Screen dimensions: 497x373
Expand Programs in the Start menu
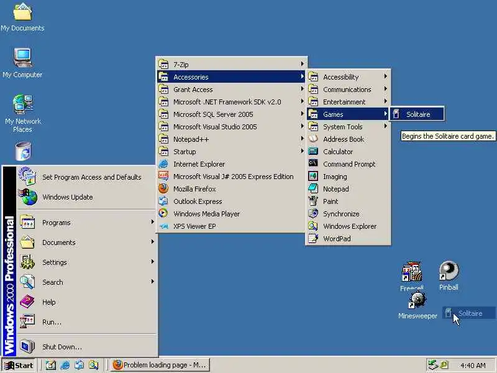click(x=88, y=223)
